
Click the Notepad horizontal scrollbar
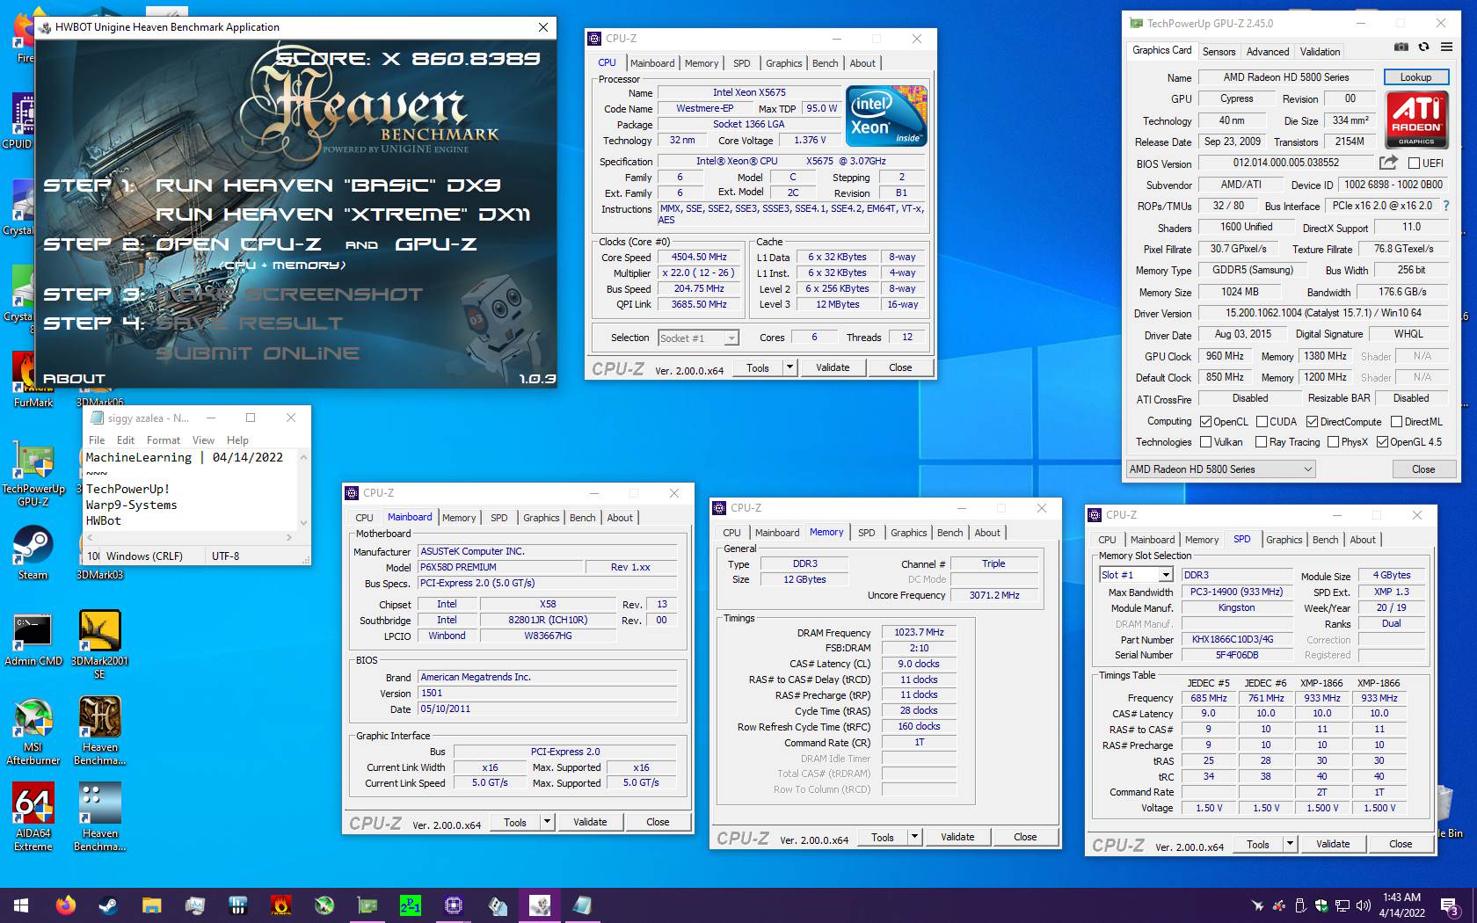[189, 536]
